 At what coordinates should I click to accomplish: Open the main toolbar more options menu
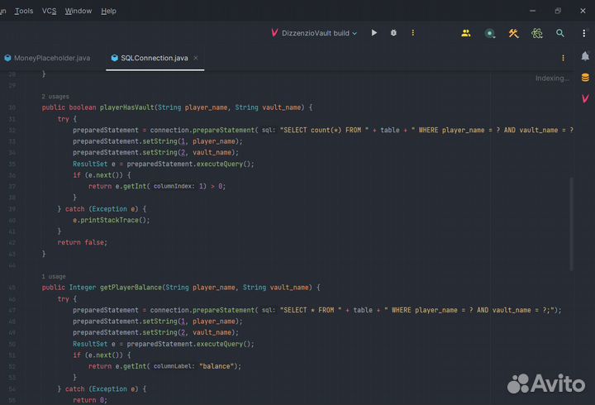[585, 33]
